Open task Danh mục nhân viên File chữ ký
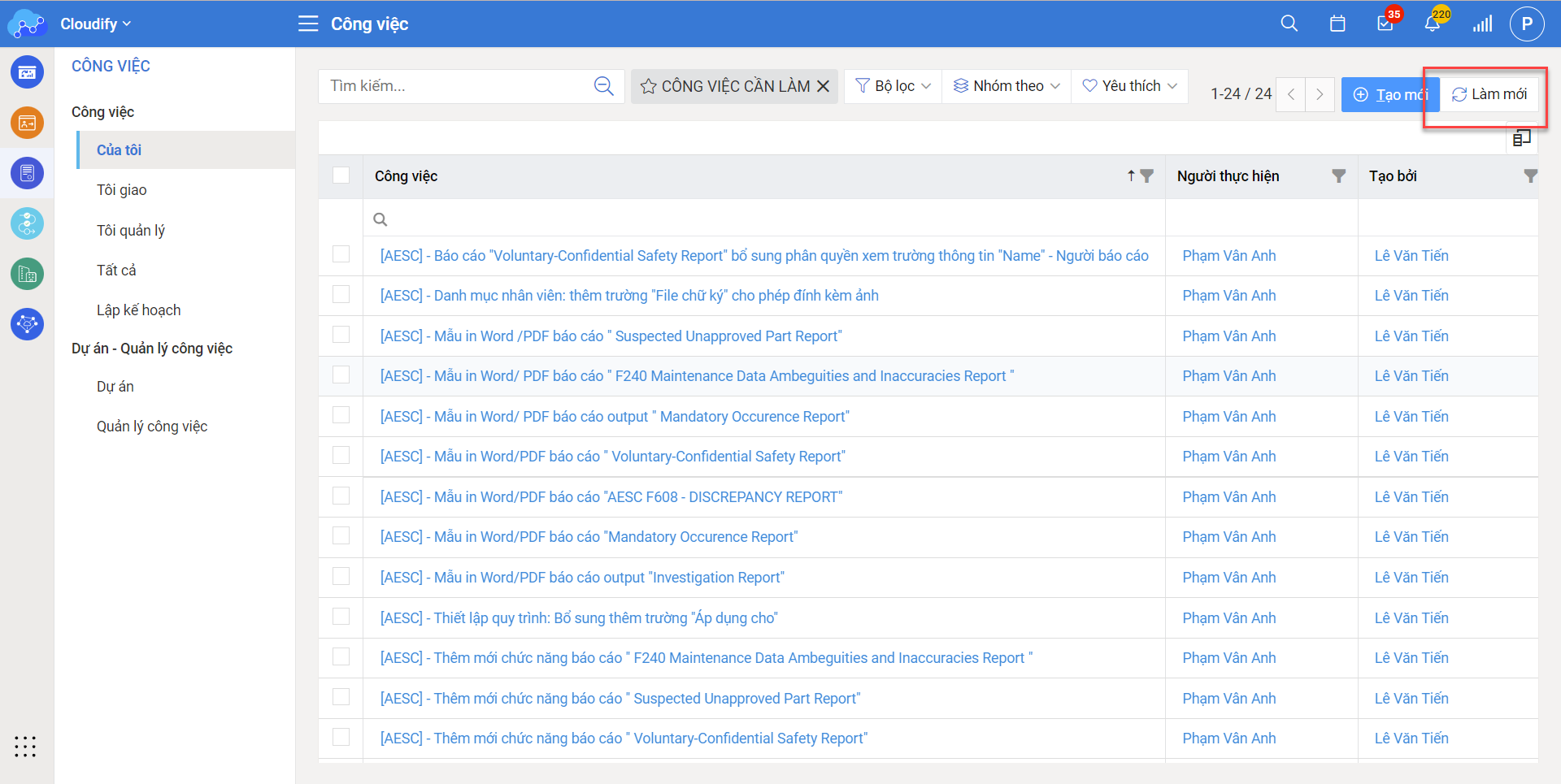This screenshot has width=1561, height=784. pos(629,296)
